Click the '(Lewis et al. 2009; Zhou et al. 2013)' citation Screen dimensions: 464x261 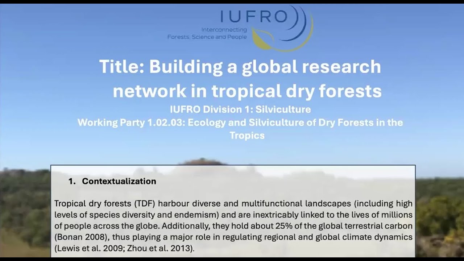[x=124, y=249]
